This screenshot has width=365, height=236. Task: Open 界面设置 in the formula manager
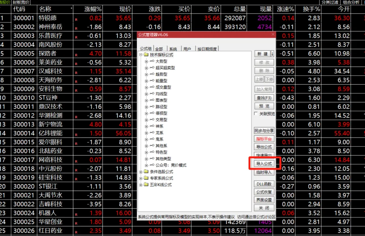pyautogui.click(x=264, y=200)
